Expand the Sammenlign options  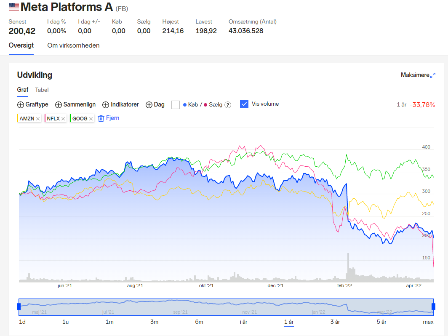click(75, 104)
